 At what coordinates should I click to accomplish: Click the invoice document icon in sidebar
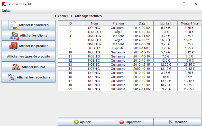pos(13,25)
